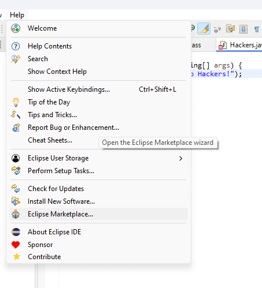Select Show Context Help
Image resolution: width=262 pixels, height=288 pixels.
98,72
